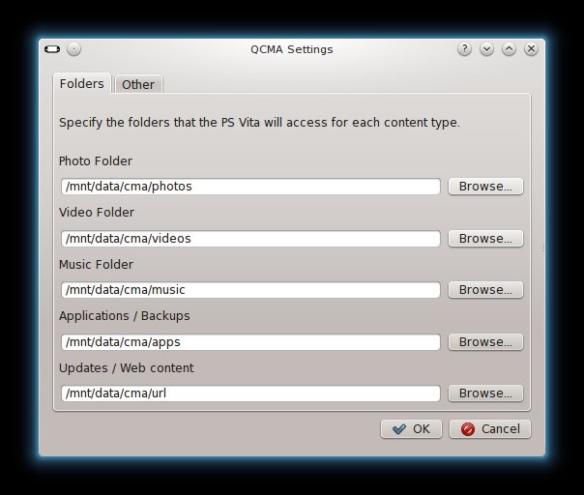Select the /mnt/data/cma/apps input field
The height and width of the screenshot is (495, 584).
point(250,342)
